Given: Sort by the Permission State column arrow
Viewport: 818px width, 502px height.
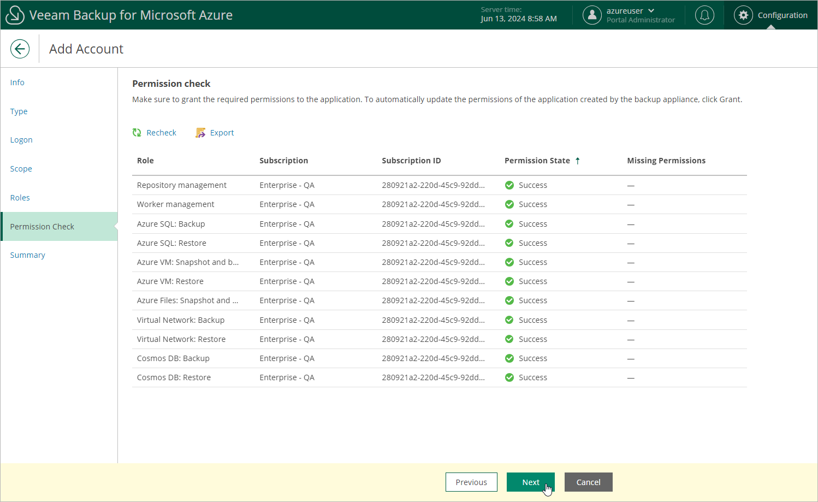Looking at the screenshot, I should point(577,161).
